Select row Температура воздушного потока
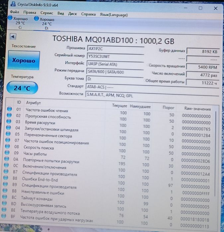This screenshot has width=224, height=232. [105, 214]
